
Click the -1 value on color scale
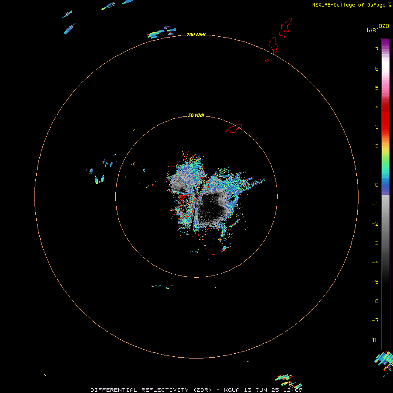[375, 204]
